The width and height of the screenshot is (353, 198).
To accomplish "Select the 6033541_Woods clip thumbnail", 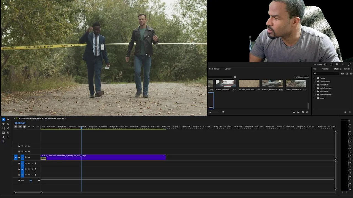I will [x=226, y=84].
